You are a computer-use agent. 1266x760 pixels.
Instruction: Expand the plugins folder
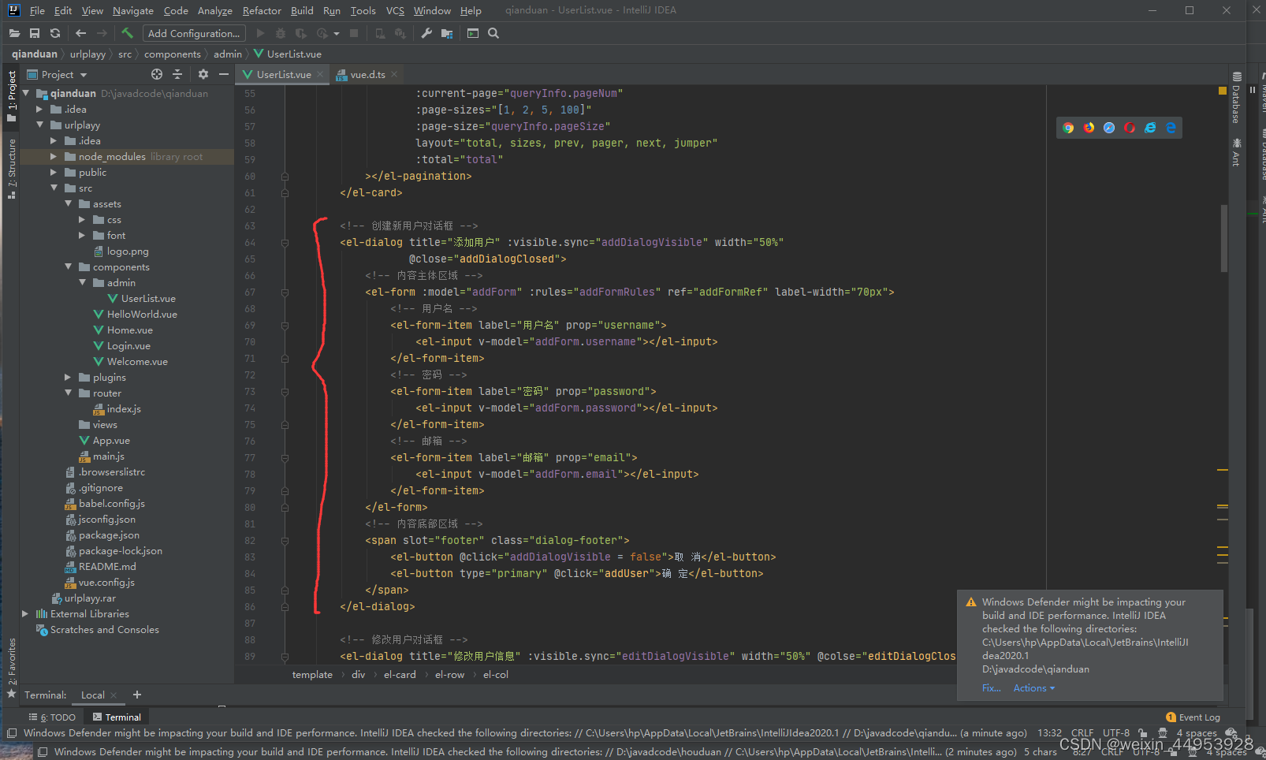[x=68, y=378]
